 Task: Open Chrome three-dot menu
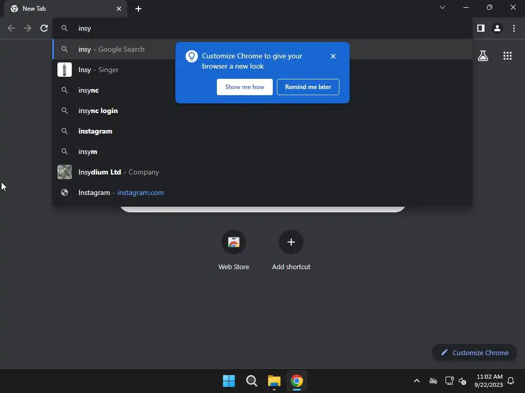point(514,29)
